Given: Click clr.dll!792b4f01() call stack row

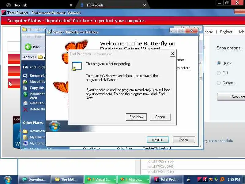Looking at the screenshot, I should [x=161, y=172].
